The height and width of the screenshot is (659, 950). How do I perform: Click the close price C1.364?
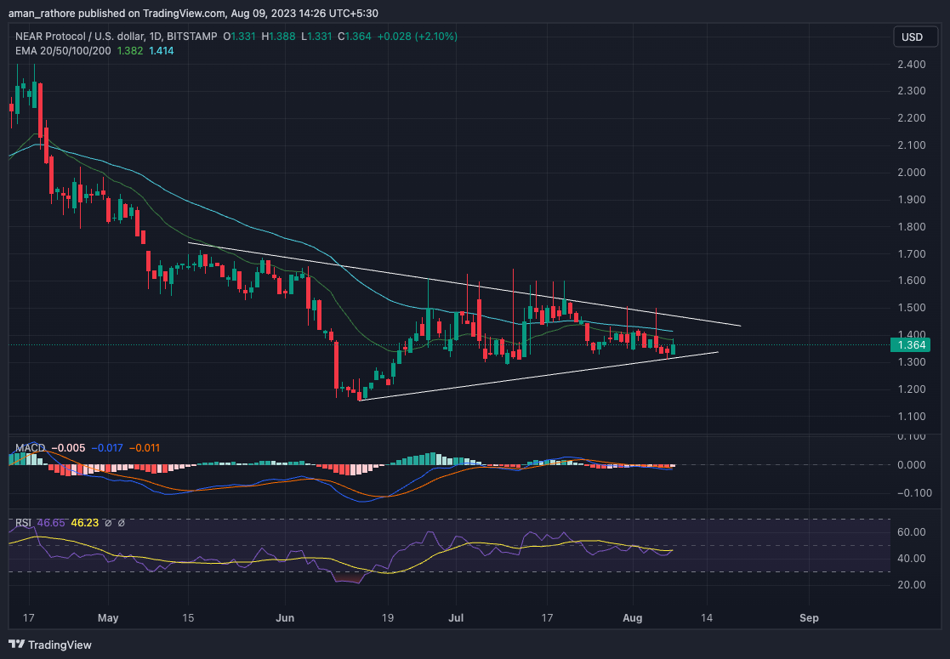355,37
